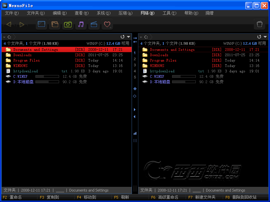Click the F5 刷新 button
270x202 pixels.
click(x=122, y=197)
